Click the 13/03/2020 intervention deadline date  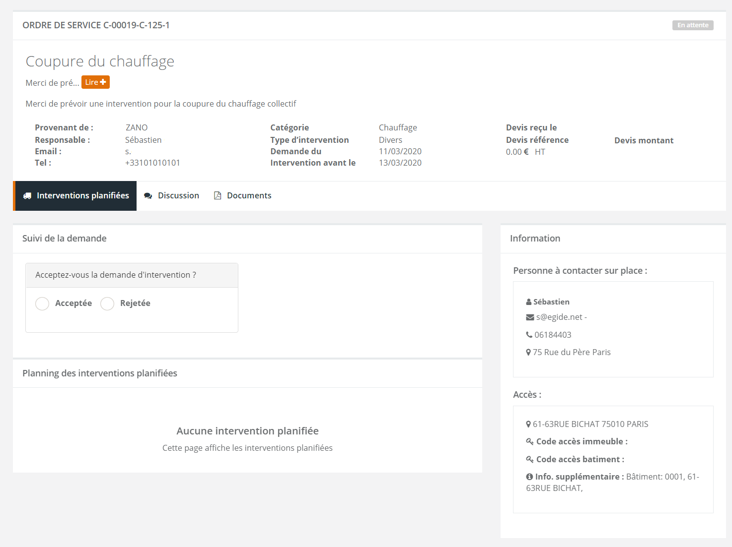400,163
